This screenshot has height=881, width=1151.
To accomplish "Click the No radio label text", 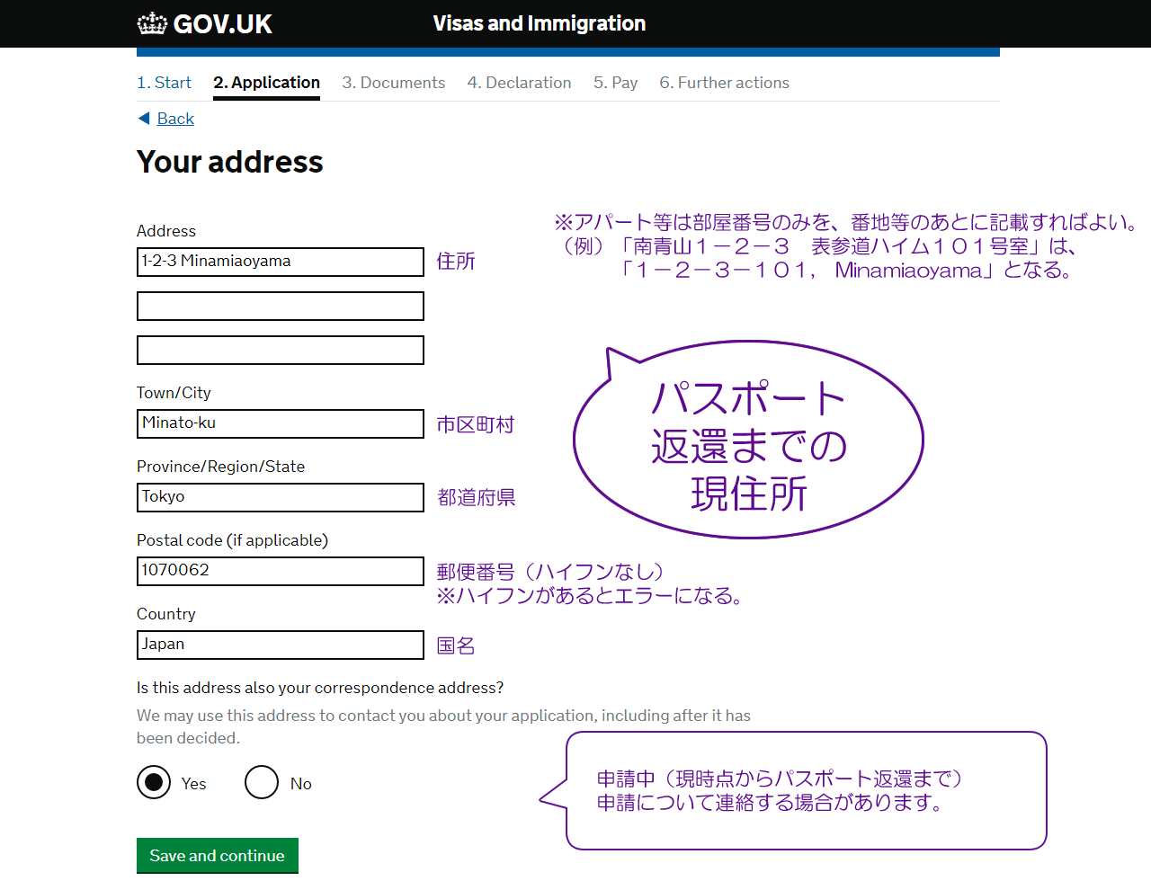I will 301,784.
